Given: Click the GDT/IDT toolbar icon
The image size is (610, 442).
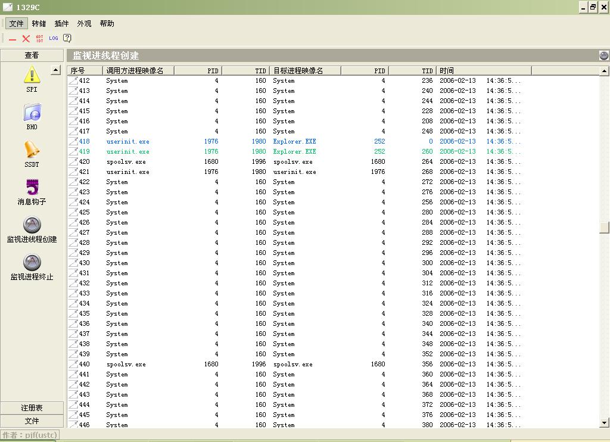Looking at the screenshot, I should click(x=40, y=38).
